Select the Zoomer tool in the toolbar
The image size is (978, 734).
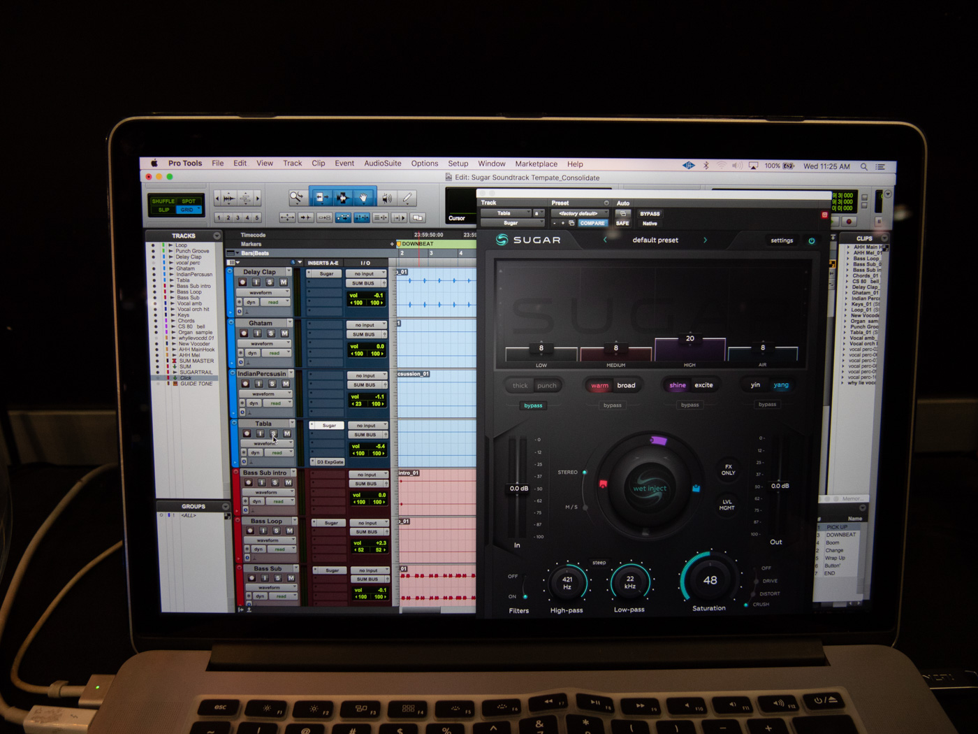pyautogui.click(x=297, y=198)
